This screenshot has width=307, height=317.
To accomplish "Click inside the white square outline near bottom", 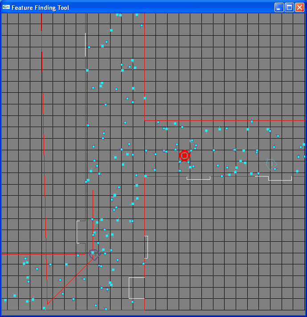I will (x=137, y=288).
